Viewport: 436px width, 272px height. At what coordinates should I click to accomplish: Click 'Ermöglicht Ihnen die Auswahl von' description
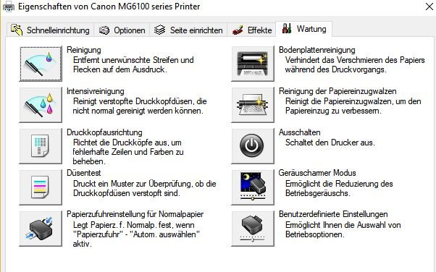point(343,225)
